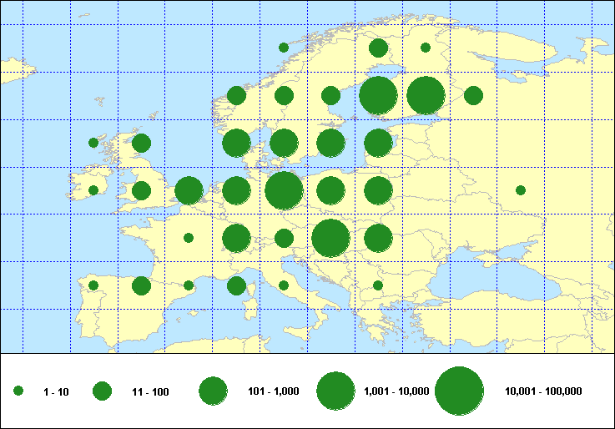This screenshot has width=615, height=429.
Task: Select the isolated small dot in eastern Russia
Action: tap(520, 190)
